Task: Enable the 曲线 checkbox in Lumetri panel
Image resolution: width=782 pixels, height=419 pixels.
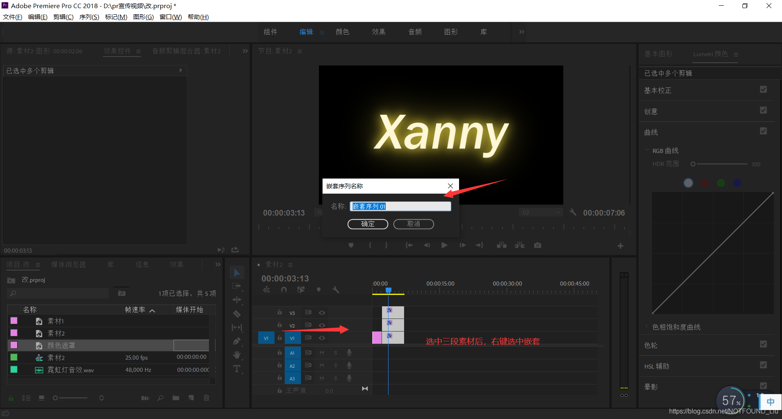Action: tap(763, 131)
